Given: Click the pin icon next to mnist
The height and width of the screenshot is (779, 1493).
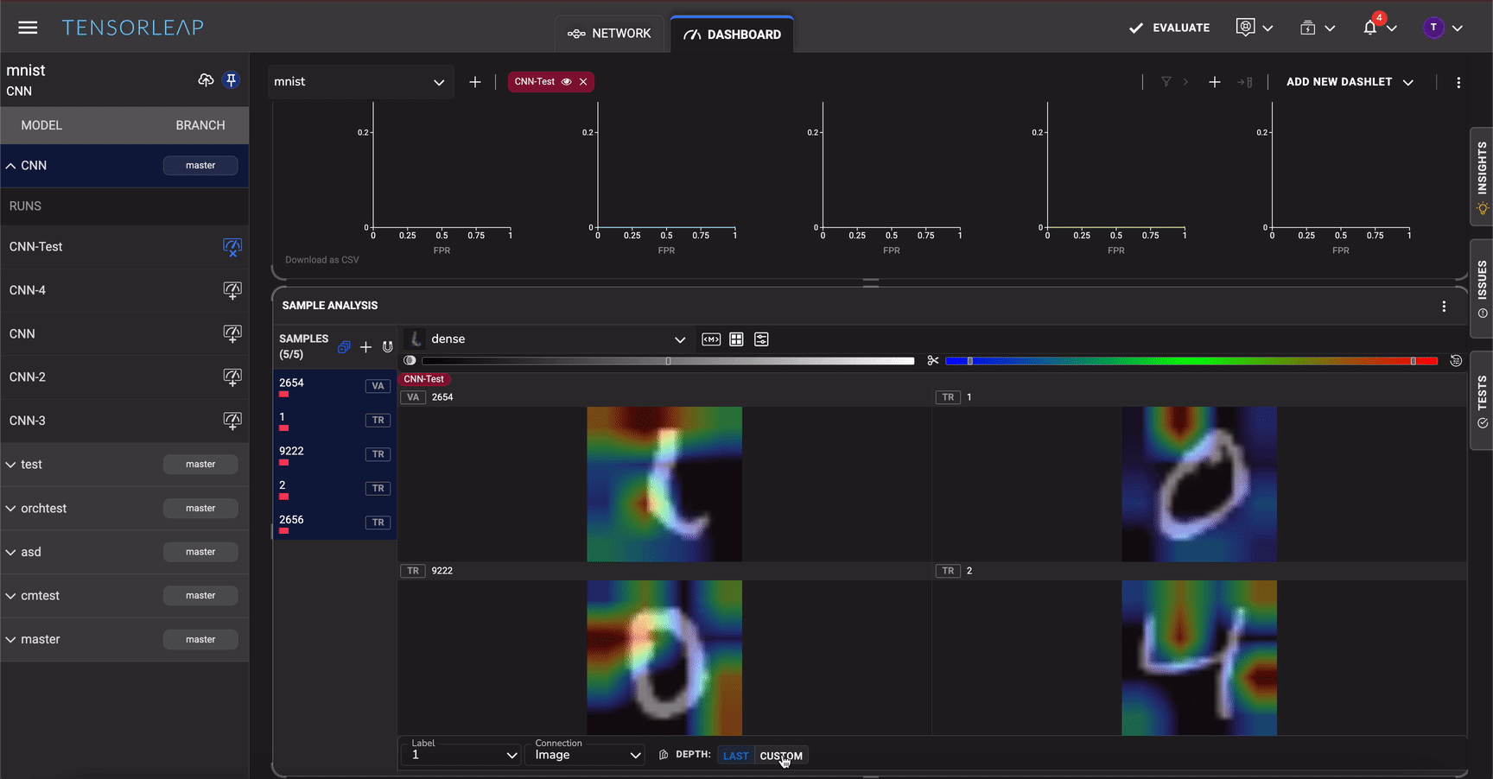Looking at the screenshot, I should (231, 80).
